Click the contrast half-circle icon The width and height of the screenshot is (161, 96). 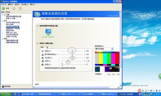click(x=43, y=58)
